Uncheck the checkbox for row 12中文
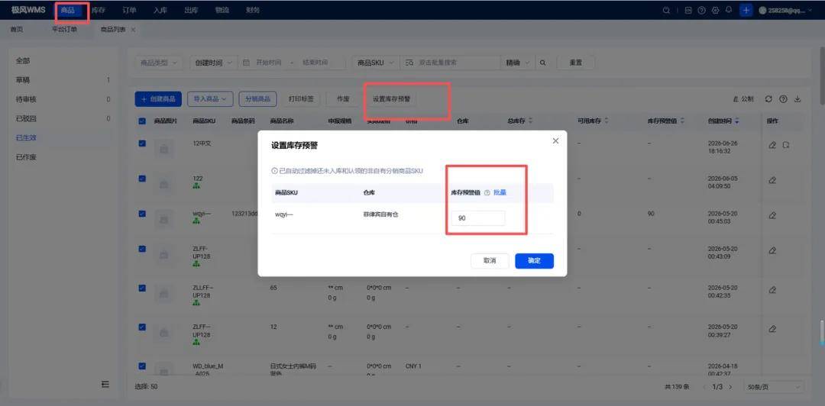825x406 pixels. pyautogui.click(x=142, y=143)
